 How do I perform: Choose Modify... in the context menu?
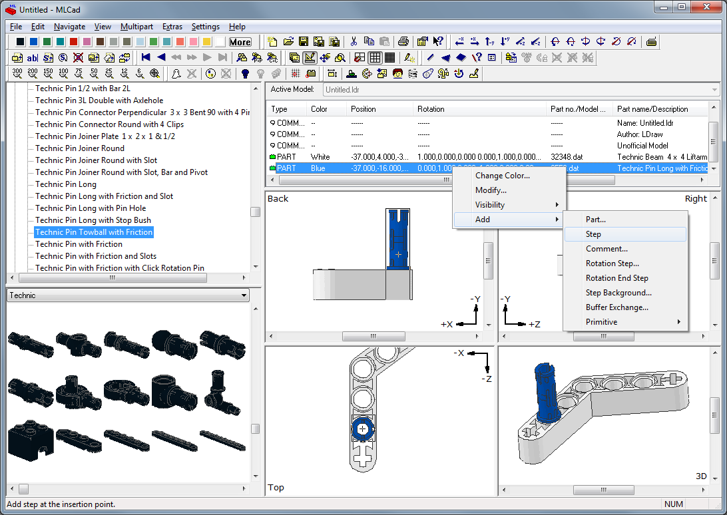point(509,190)
